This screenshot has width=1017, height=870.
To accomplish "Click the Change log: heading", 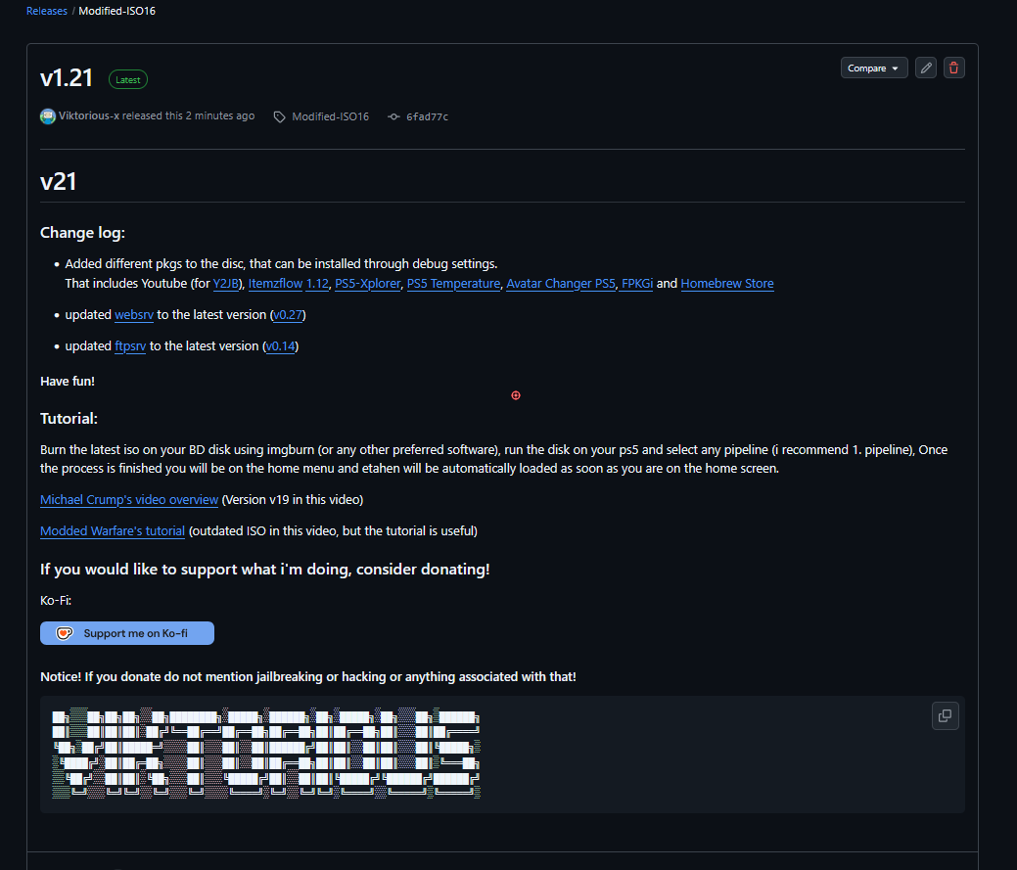I will coord(82,233).
